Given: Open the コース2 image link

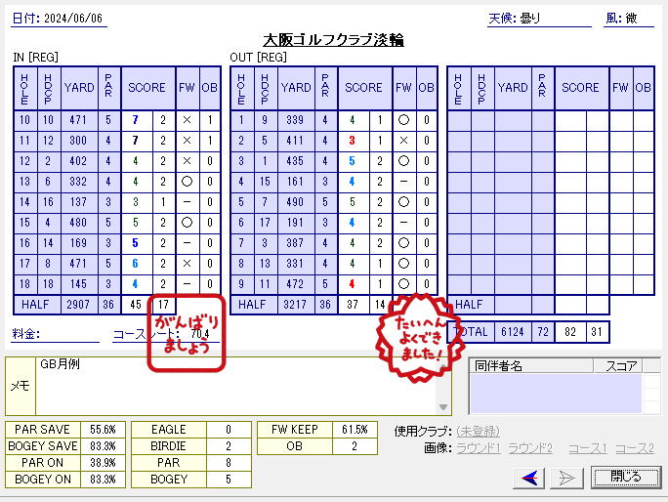Looking at the screenshot, I should pyautogui.click(x=635, y=448).
